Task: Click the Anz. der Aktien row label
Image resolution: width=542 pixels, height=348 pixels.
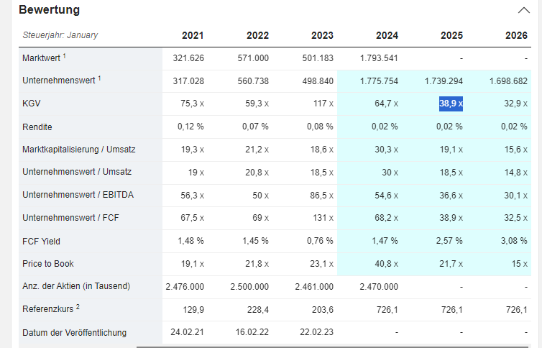Action: tap(76, 286)
